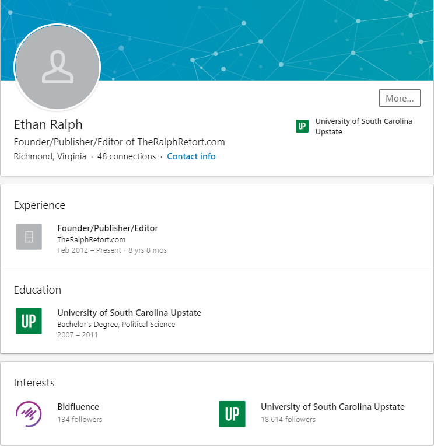Click the Feb 2012 – Present date range
434x446 pixels.
coord(89,250)
